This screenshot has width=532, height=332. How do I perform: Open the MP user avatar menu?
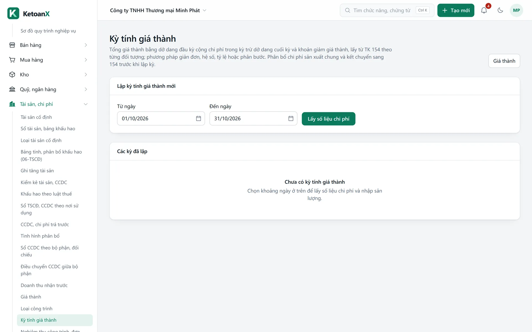[x=516, y=10]
